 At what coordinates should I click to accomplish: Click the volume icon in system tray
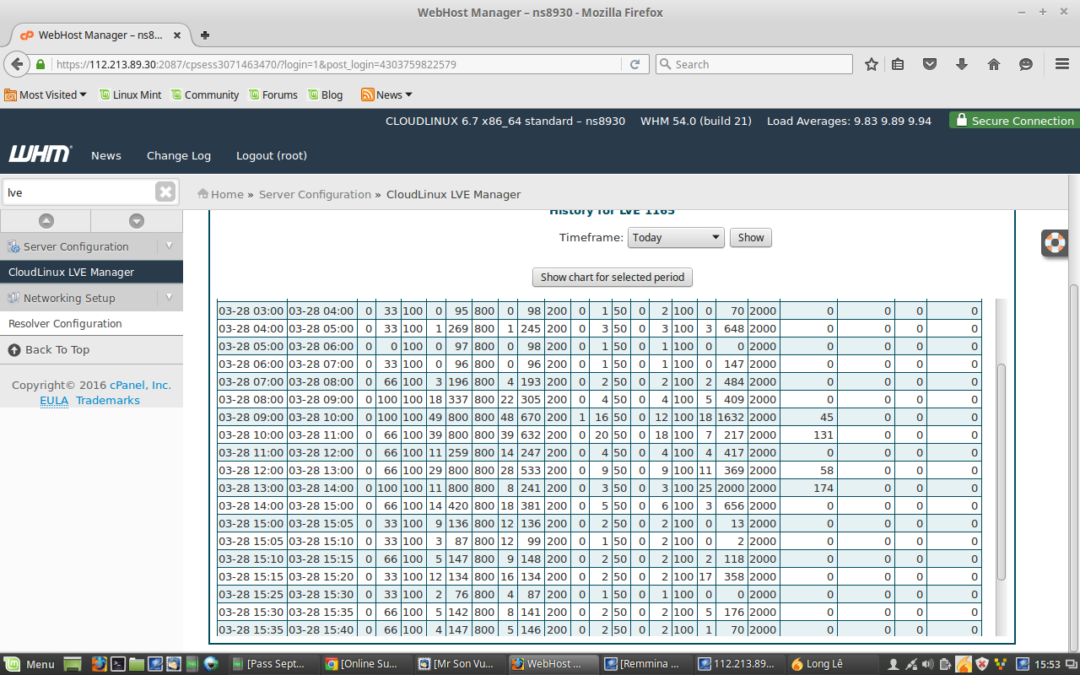(x=928, y=664)
